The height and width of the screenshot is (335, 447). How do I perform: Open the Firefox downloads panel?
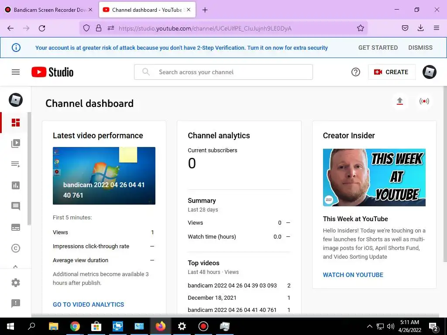(x=420, y=28)
